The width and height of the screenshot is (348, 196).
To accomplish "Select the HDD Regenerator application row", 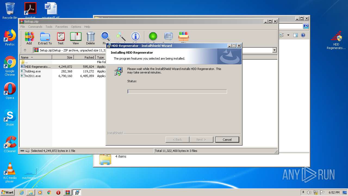I will tap(63, 67).
